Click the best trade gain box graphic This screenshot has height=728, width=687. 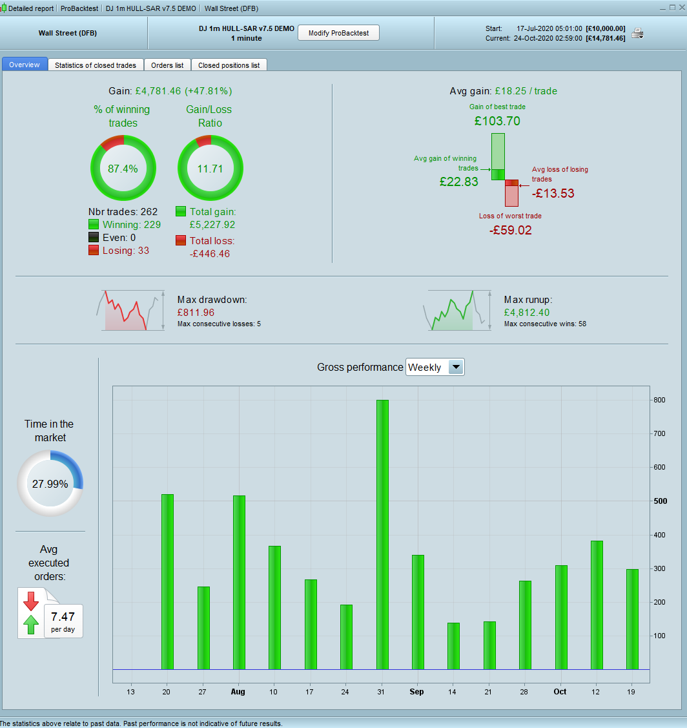click(x=498, y=151)
